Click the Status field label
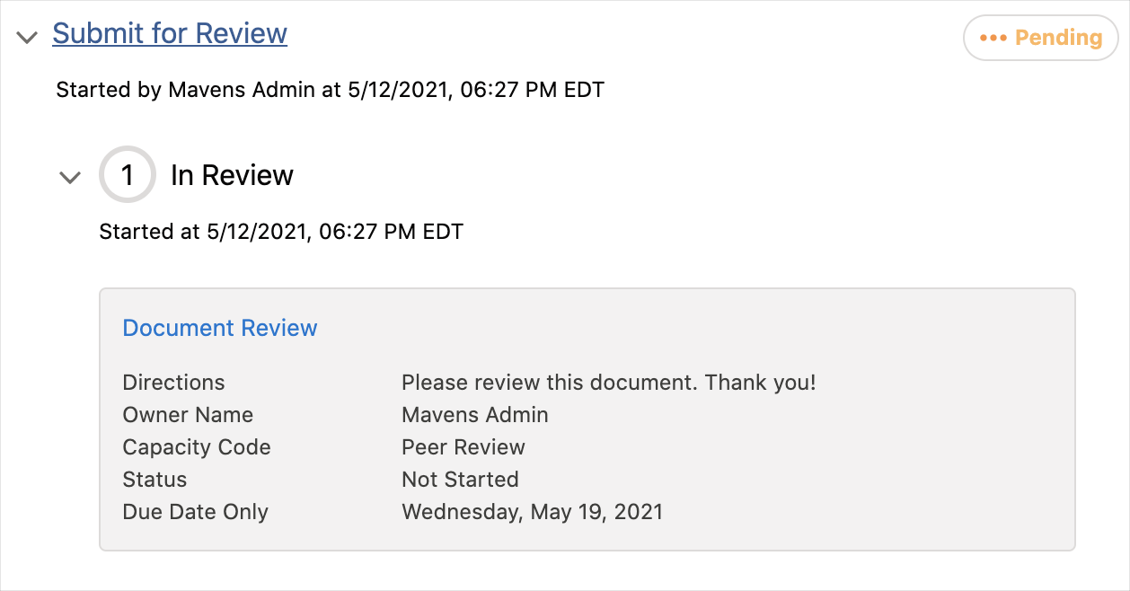This screenshot has width=1130, height=591. click(154, 480)
